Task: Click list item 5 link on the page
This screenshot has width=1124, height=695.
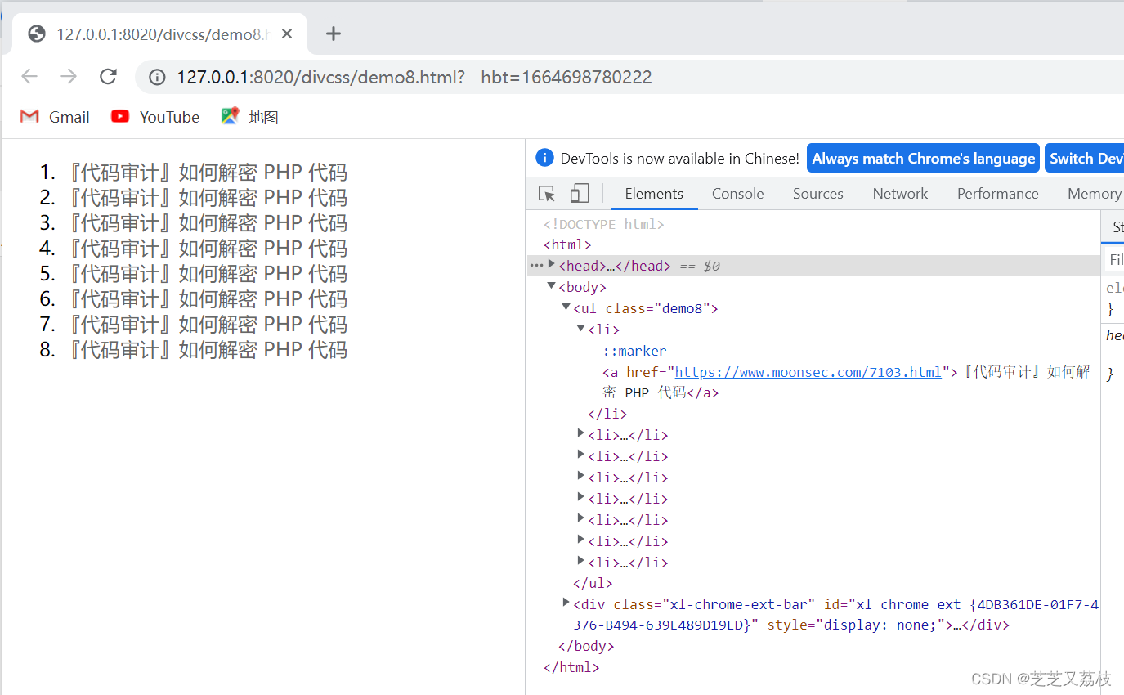Action: click(x=206, y=274)
